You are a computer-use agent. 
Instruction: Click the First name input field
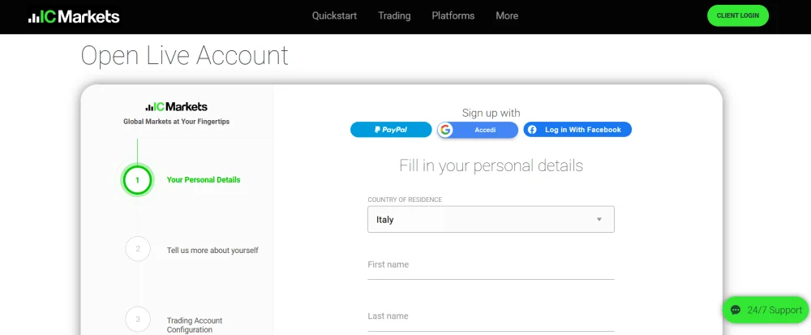(x=491, y=265)
